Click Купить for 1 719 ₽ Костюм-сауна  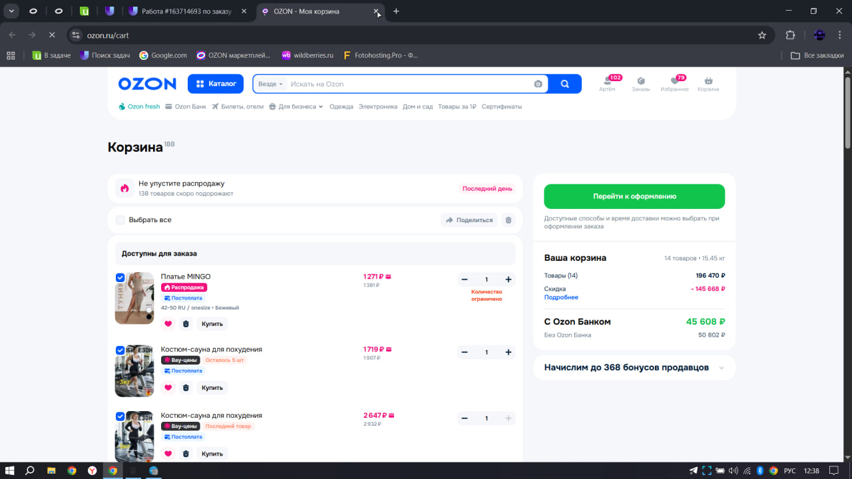212,388
